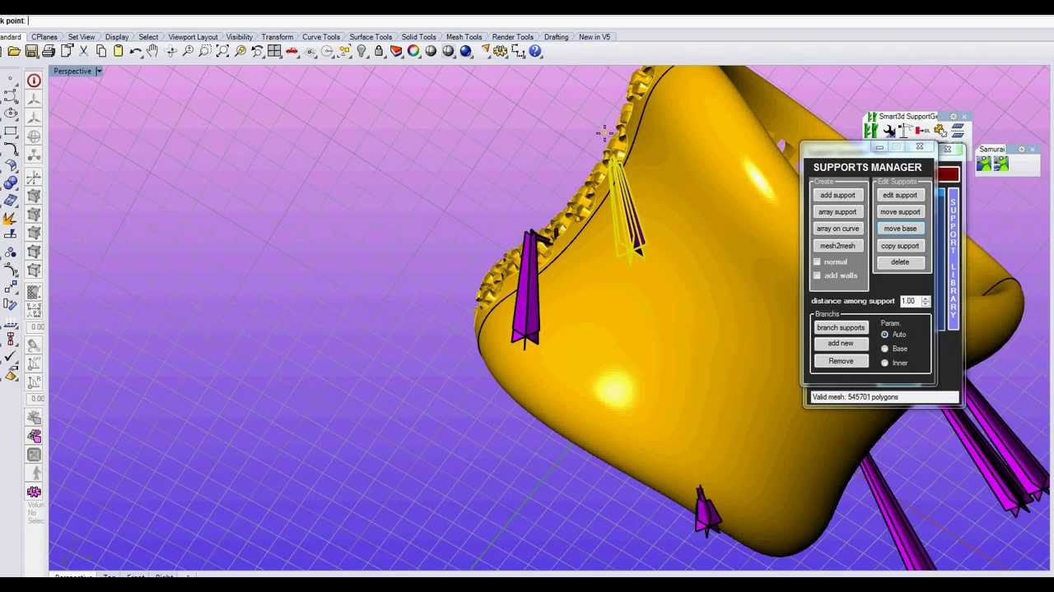The image size is (1054, 592).
Task: Open Options with the gear icon
Action: [x=501, y=51]
